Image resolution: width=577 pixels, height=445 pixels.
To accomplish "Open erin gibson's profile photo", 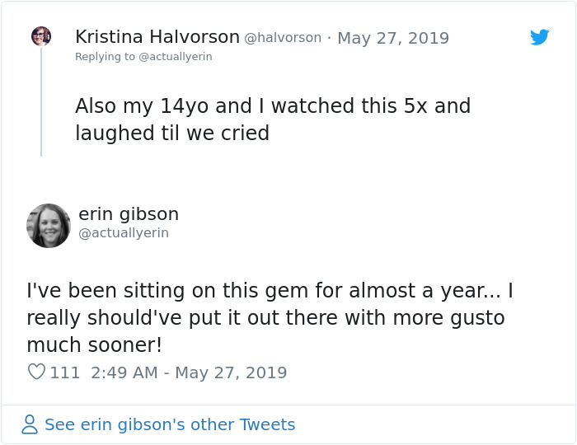I will pos(49,225).
